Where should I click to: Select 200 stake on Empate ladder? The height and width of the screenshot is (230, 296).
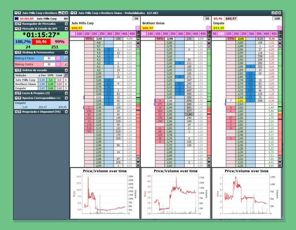pos(236,34)
